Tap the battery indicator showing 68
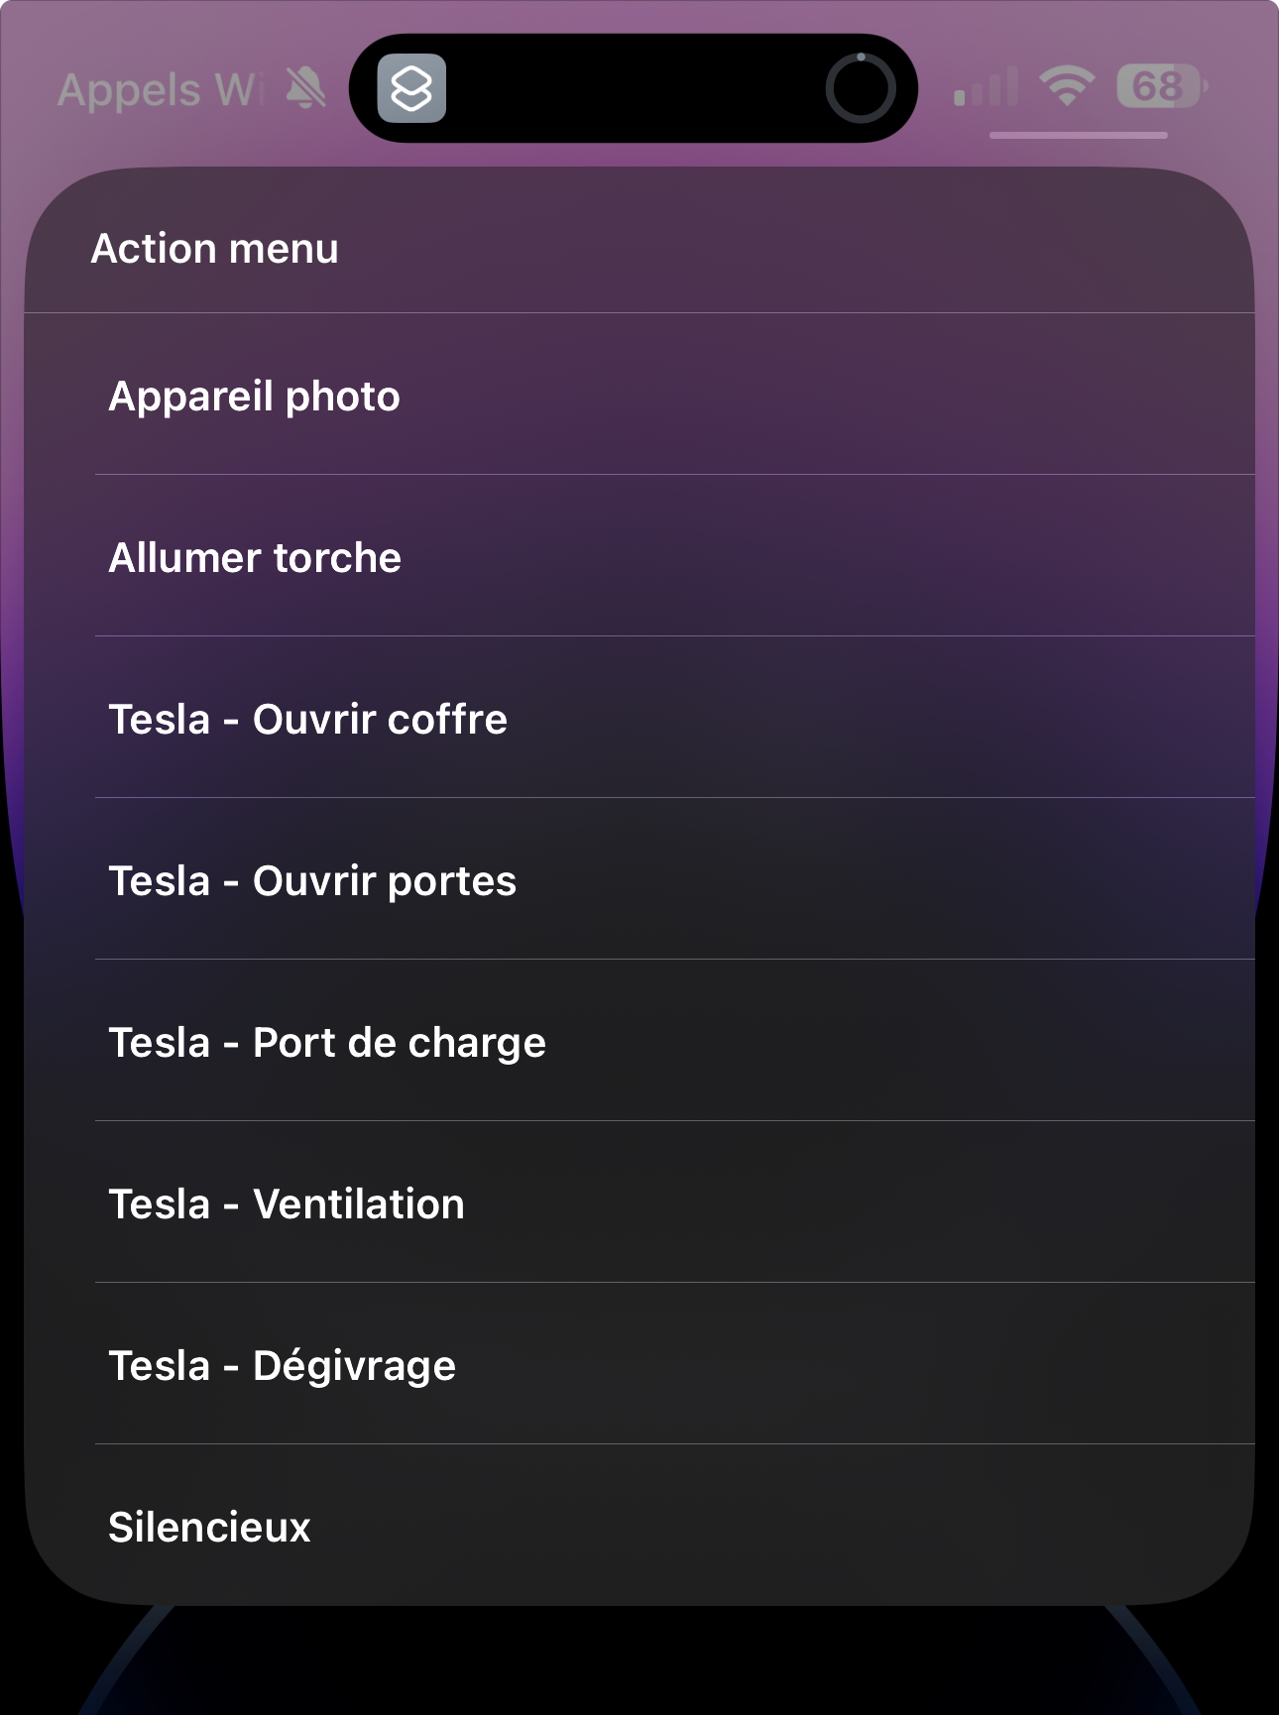 pos(1162,87)
